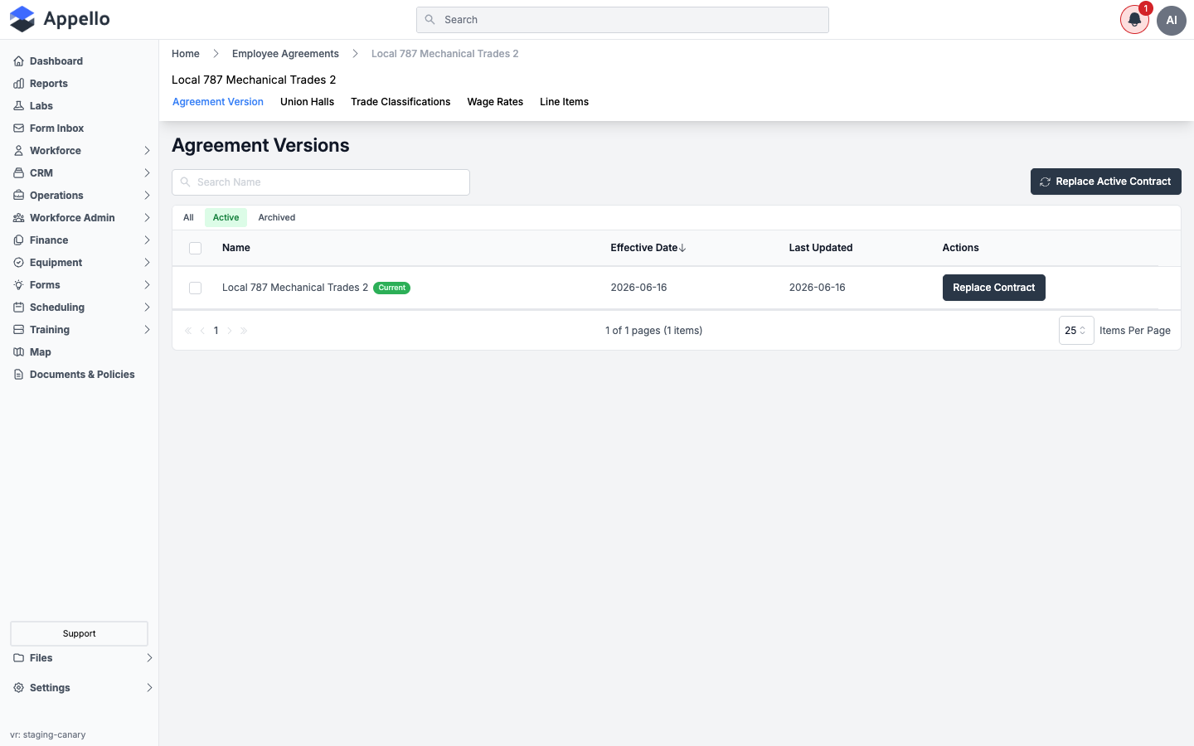1194x746 pixels.
Task: Go to Employee Agreements breadcrumb
Action: coord(285,54)
